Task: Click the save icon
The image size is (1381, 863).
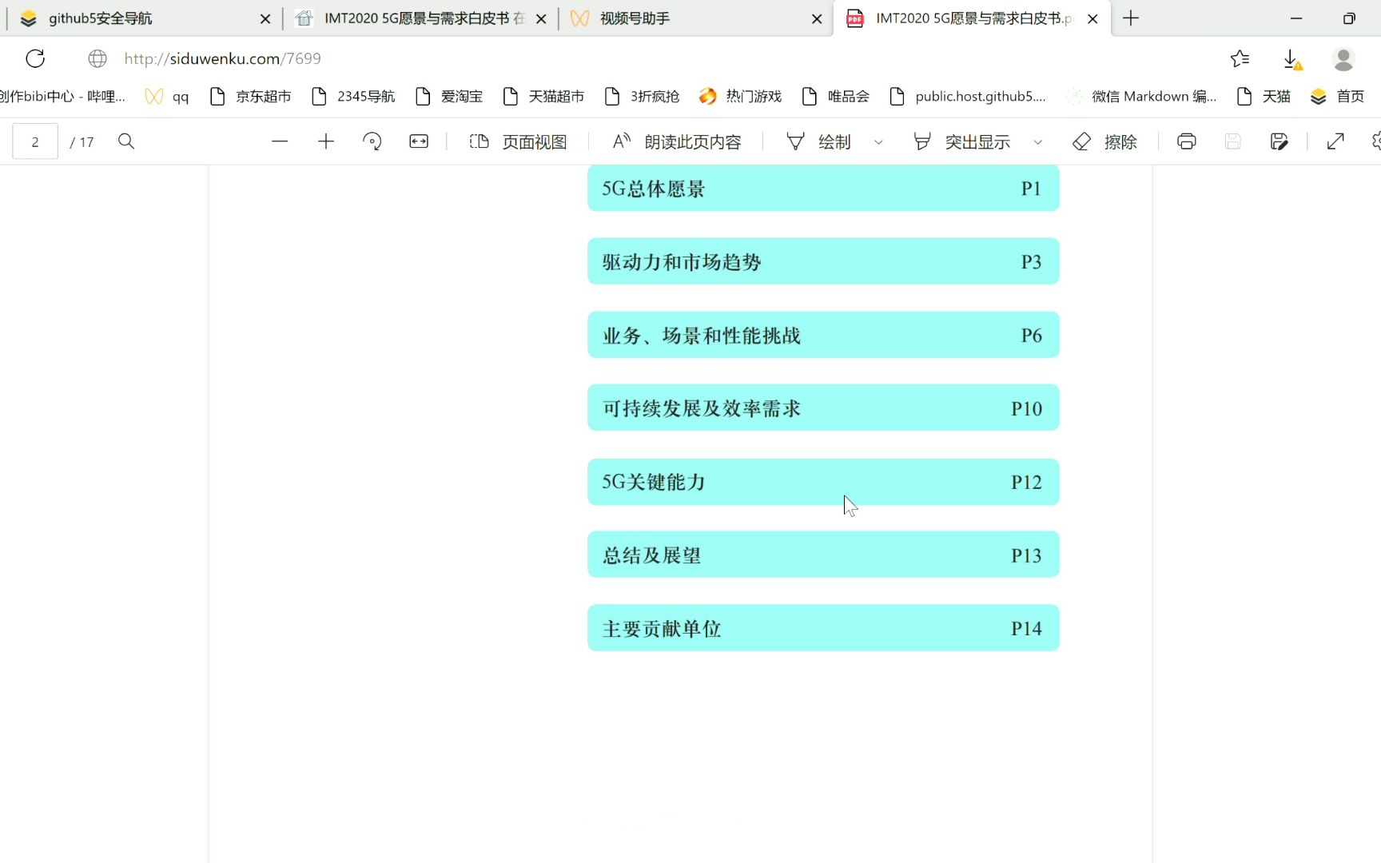Action: (x=1233, y=141)
